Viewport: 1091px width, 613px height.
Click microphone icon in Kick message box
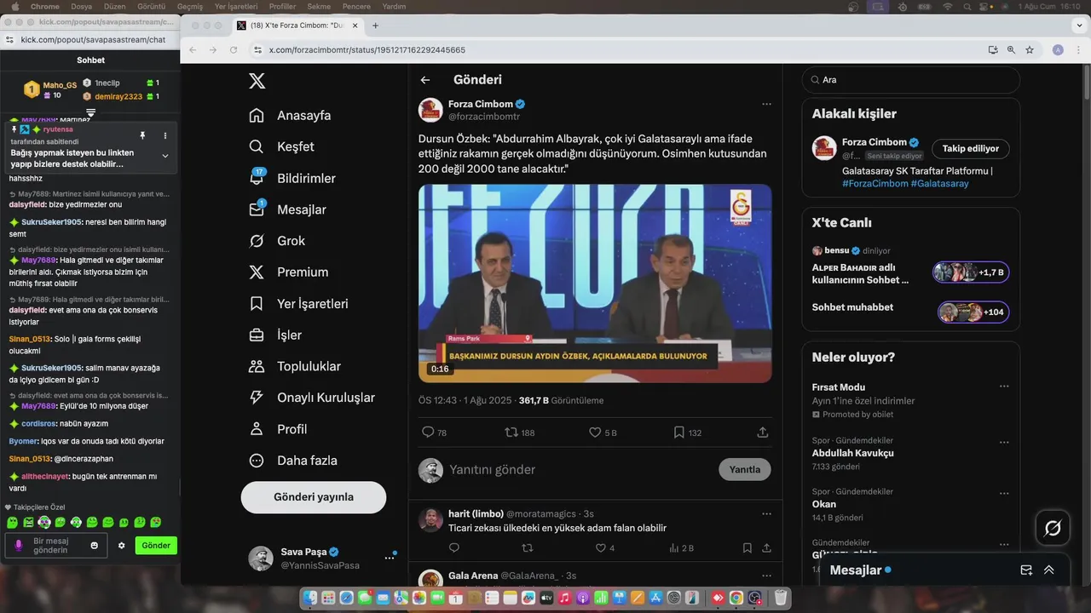[x=18, y=546]
